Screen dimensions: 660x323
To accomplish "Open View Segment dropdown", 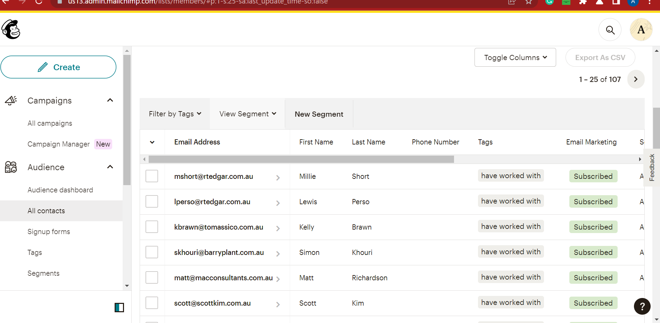I will [x=248, y=114].
